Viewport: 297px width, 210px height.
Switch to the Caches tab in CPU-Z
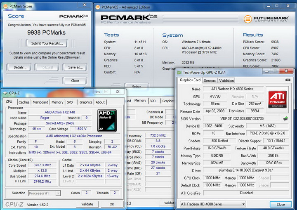point(24,102)
